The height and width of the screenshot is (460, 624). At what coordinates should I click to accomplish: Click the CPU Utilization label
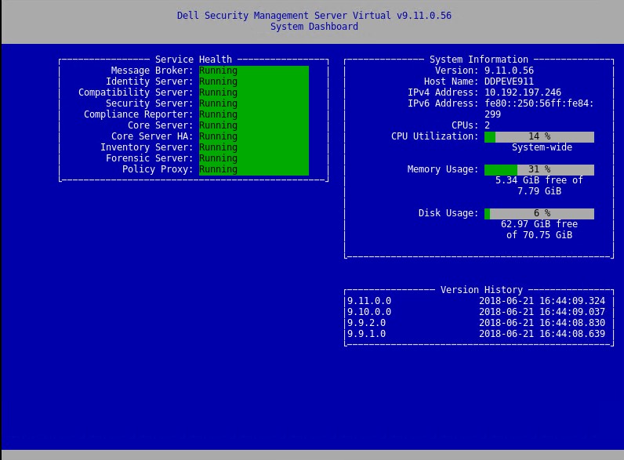pos(434,136)
